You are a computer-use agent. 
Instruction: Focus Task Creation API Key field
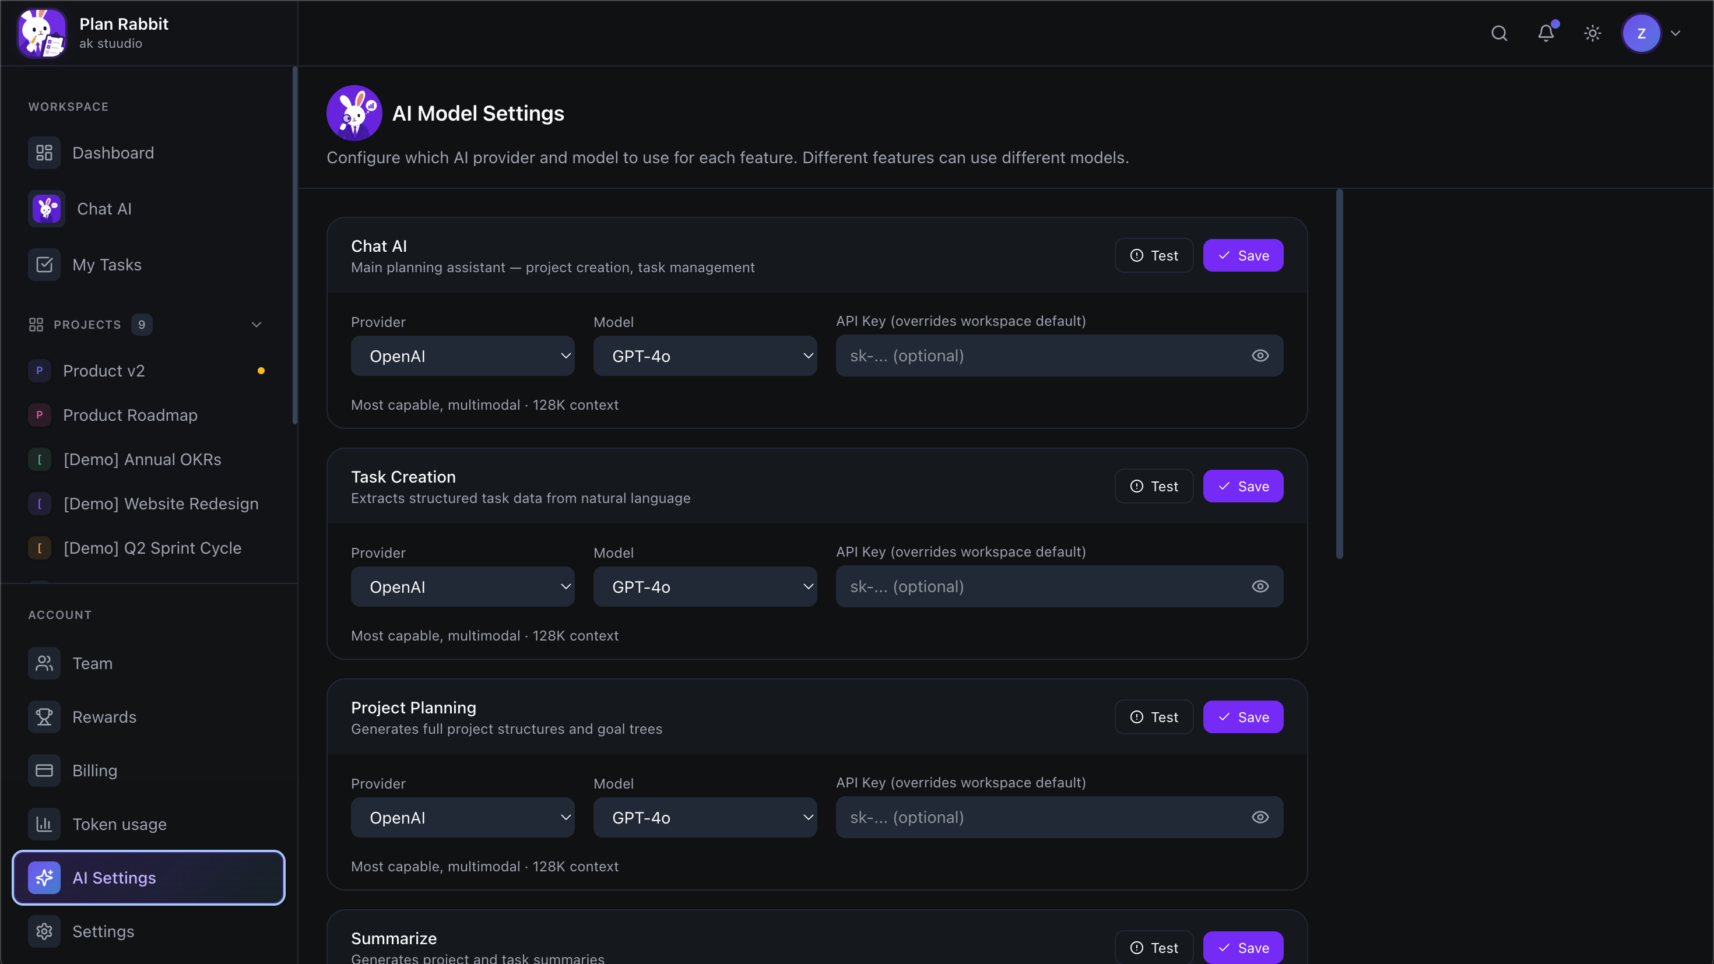(1059, 587)
